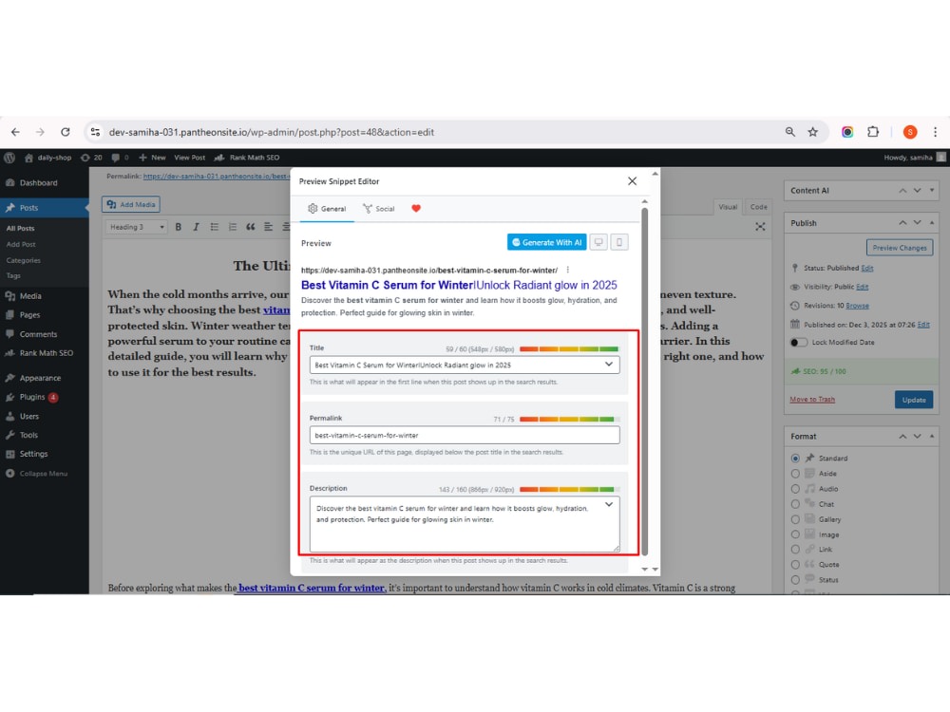This screenshot has width=950, height=712.
Task: Click the Update button
Action: [914, 400]
